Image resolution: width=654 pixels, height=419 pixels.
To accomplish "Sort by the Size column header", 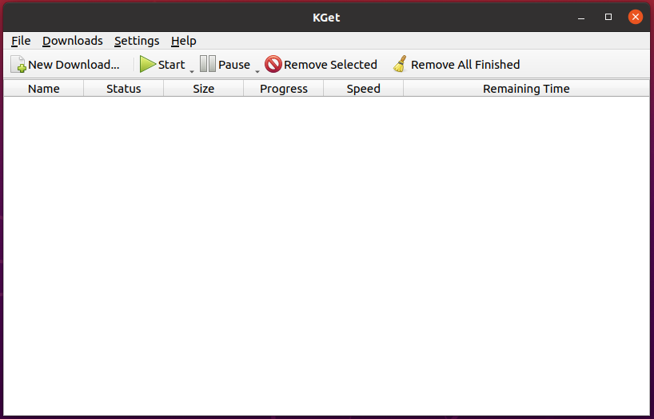I will point(204,89).
